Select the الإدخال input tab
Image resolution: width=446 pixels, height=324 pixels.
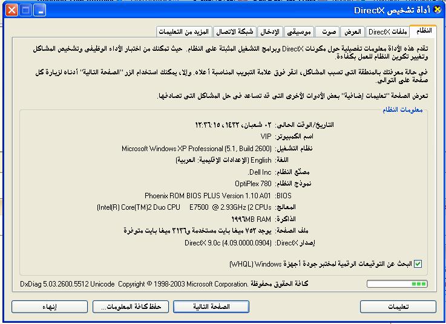coord(270,32)
